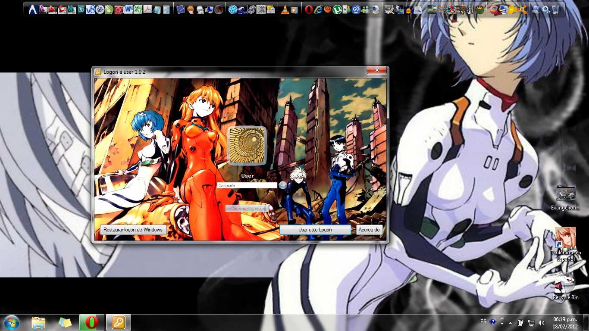Open the Avast antivirus orange icon in dock
The image size is (589, 331).
[x=522, y=9]
